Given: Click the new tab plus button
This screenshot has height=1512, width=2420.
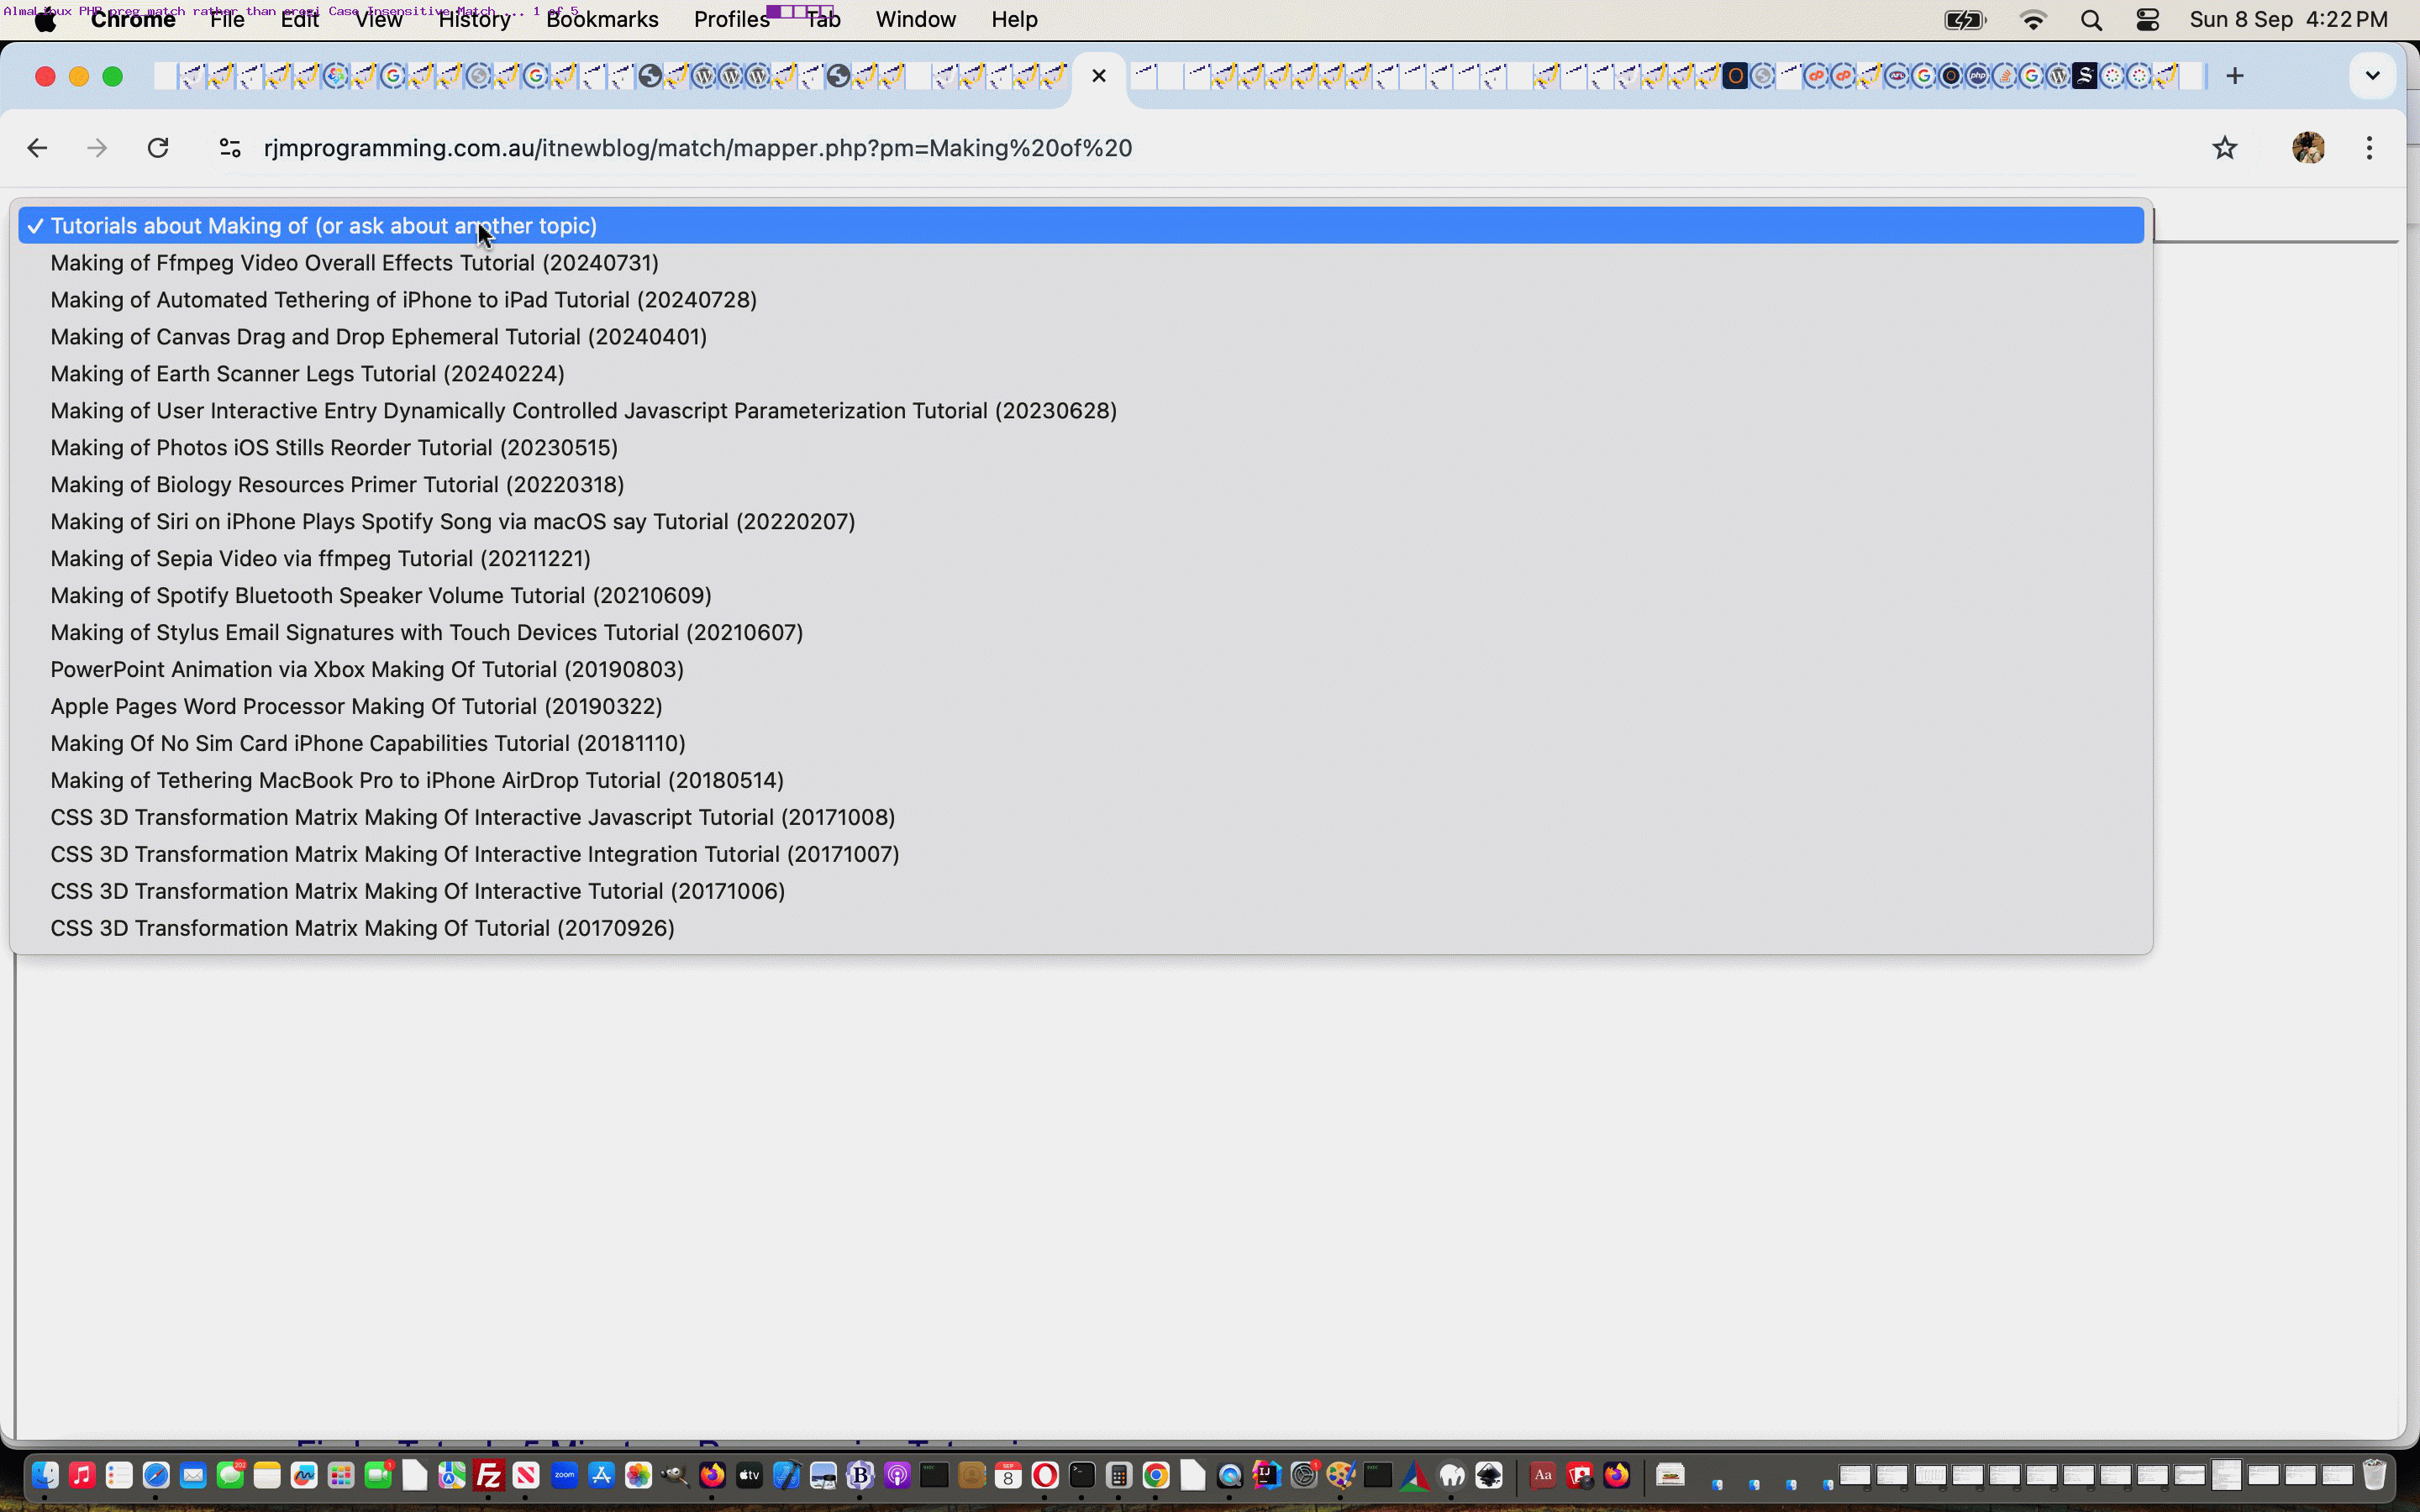Looking at the screenshot, I should click(2235, 75).
